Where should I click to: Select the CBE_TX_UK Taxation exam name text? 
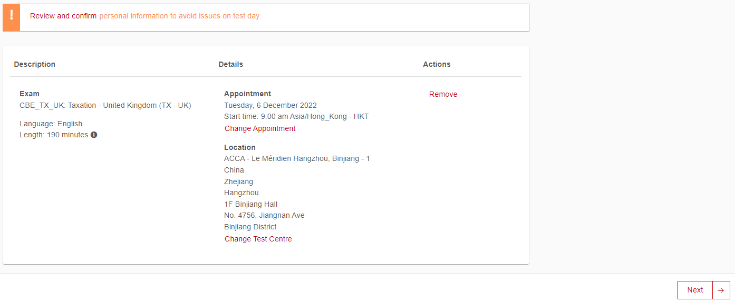click(105, 105)
